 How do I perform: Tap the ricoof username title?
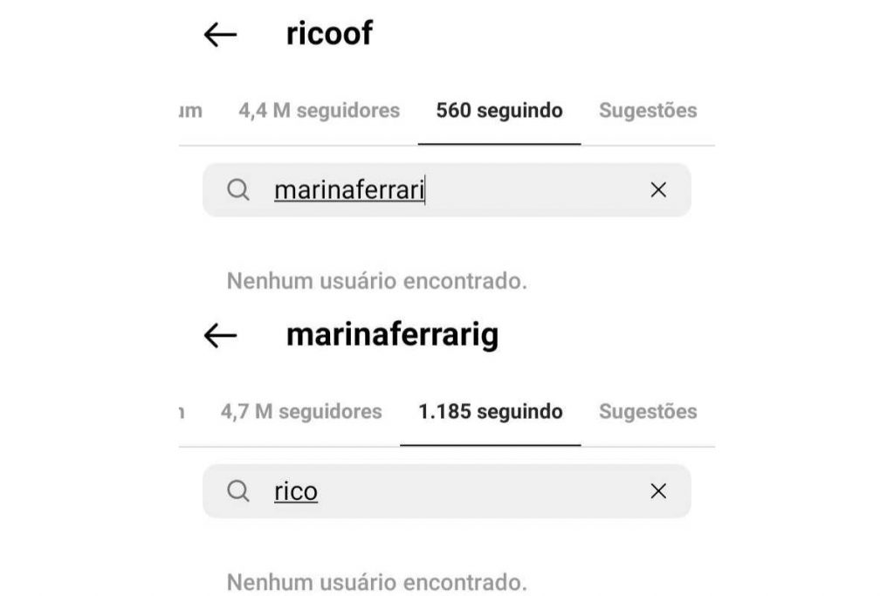[x=329, y=34]
